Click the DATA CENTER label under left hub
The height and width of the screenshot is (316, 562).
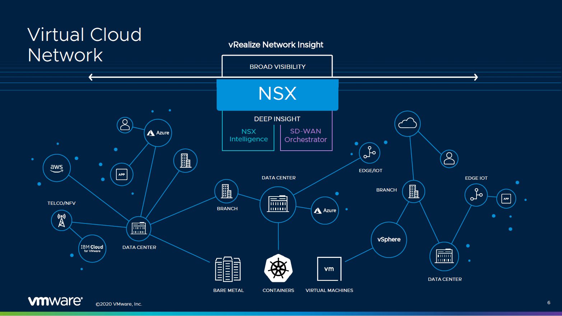(x=139, y=247)
